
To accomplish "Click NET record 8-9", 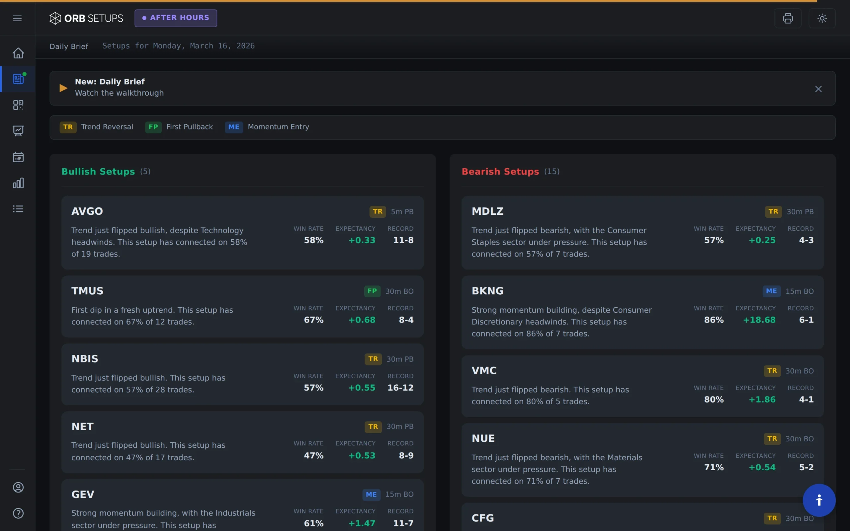I will coord(406,455).
